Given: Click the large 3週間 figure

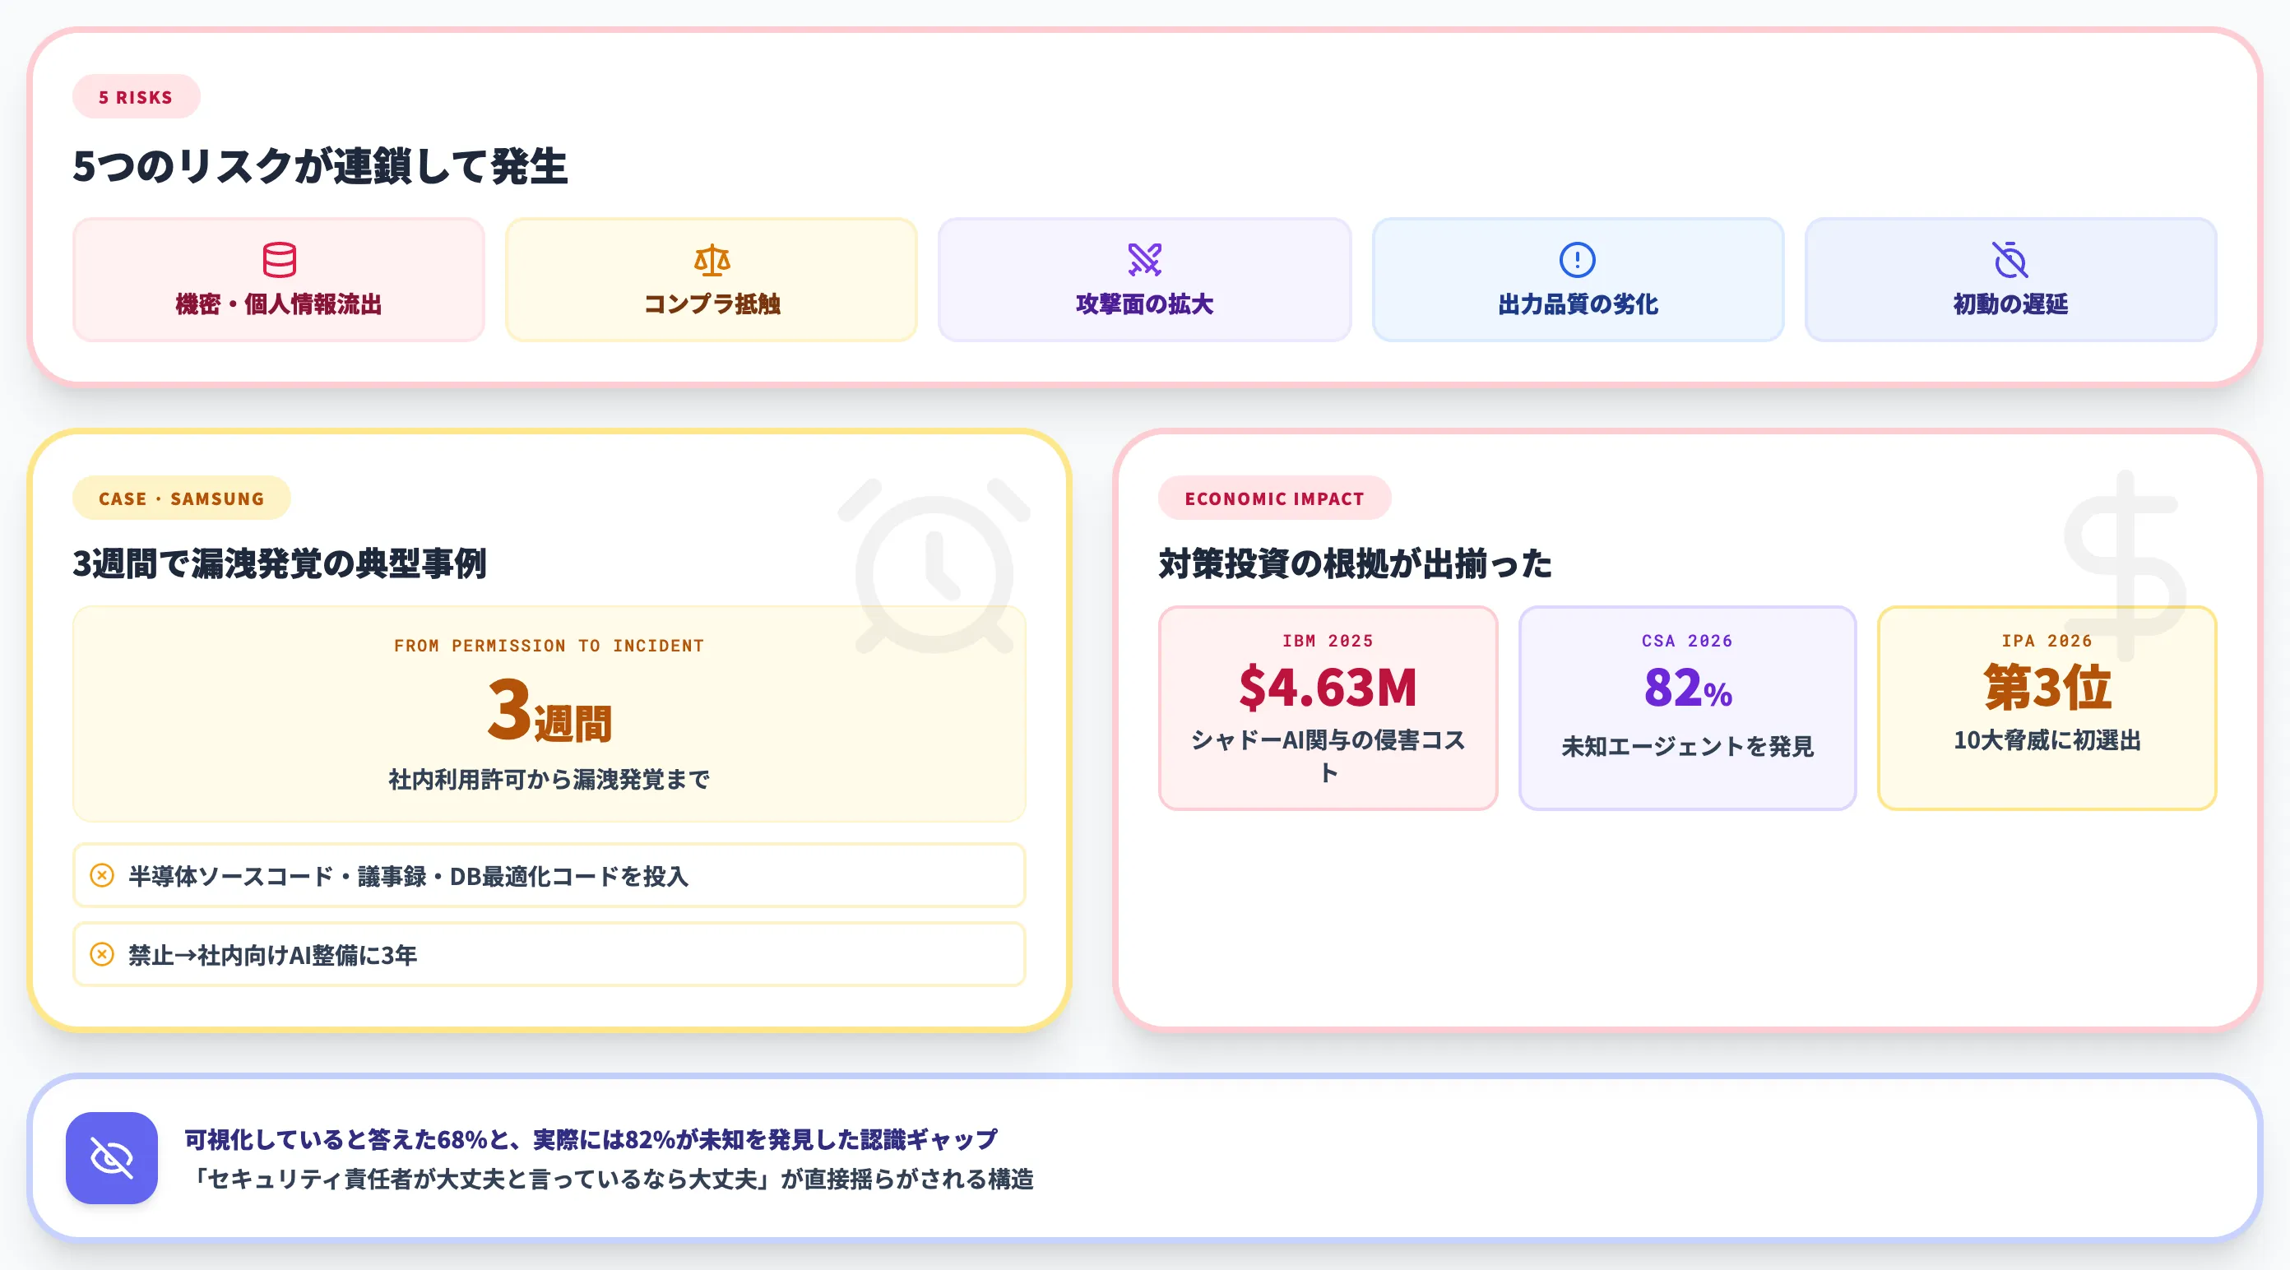Looking at the screenshot, I should click(x=549, y=711).
